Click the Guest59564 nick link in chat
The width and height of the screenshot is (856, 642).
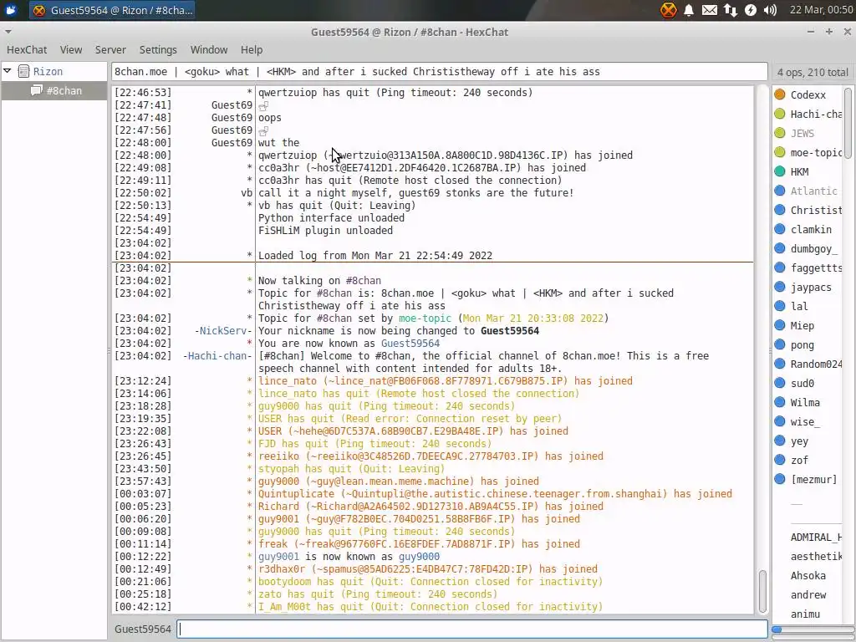click(410, 344)
